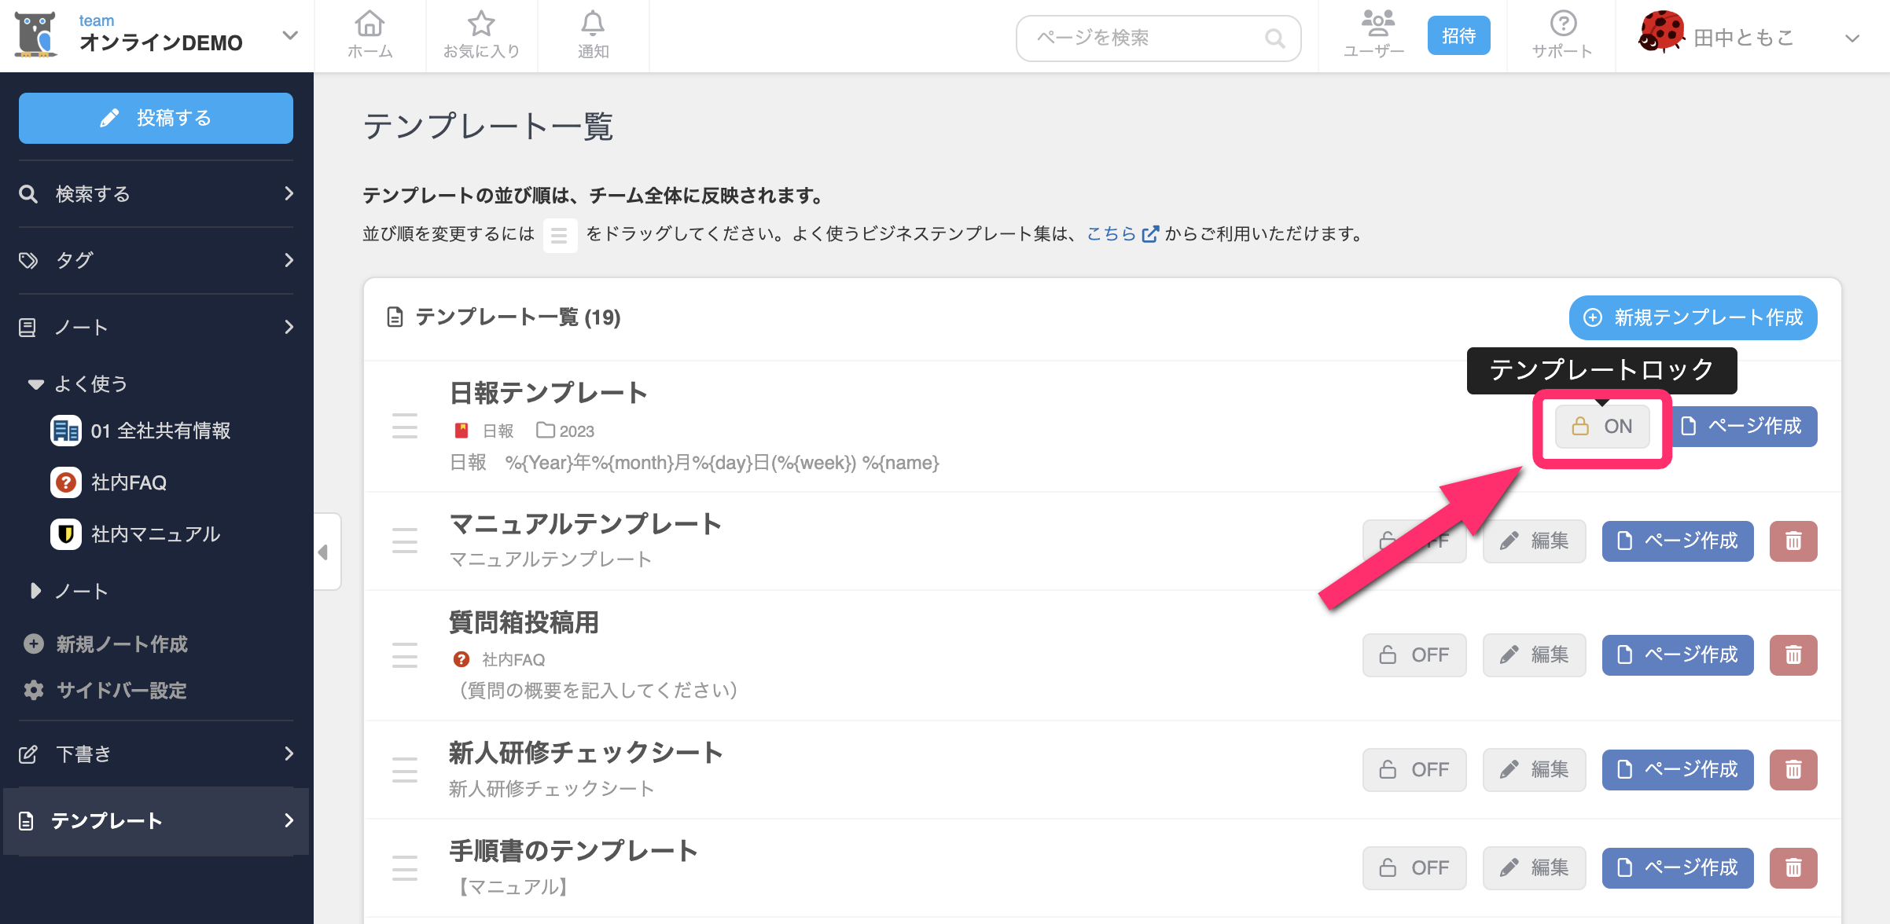Expand the ノート tree item with triangle
The image size is (1890, 924).
[35, 591]
